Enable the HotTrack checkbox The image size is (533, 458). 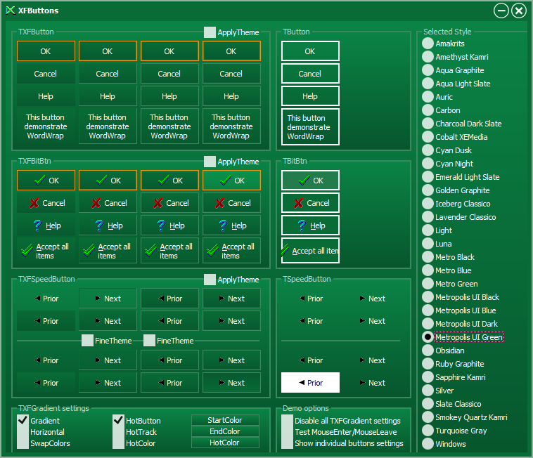pyautogui.click(x=119, y=432)
